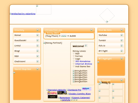Click the diamond-shaped header image frame
Image resolution: width=138 pixels, height=103 pixels.
(107, 16)
